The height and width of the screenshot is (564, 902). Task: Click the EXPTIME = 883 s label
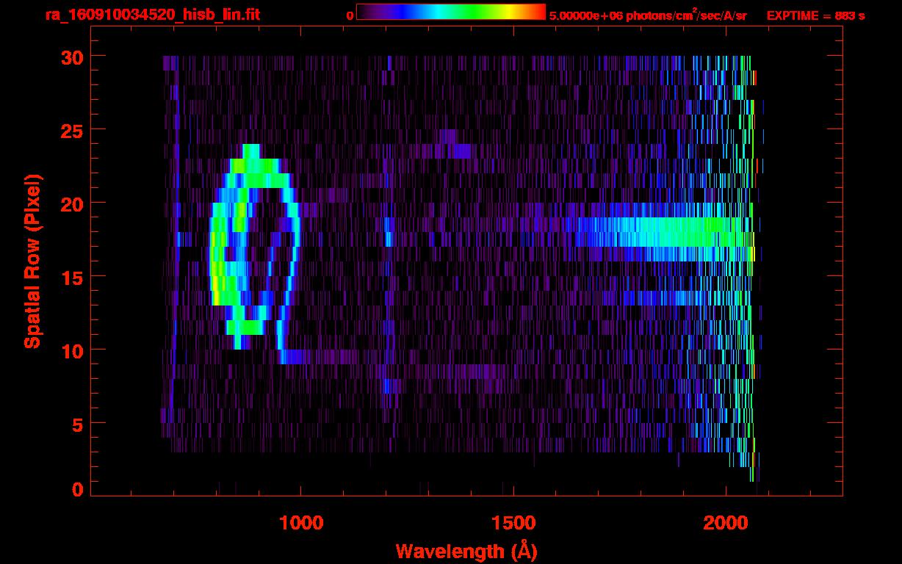tap(815, 15)
